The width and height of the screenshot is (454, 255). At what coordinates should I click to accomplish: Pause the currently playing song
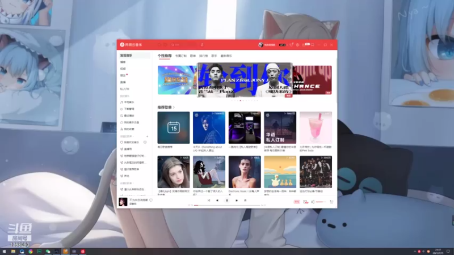point(226,201)
